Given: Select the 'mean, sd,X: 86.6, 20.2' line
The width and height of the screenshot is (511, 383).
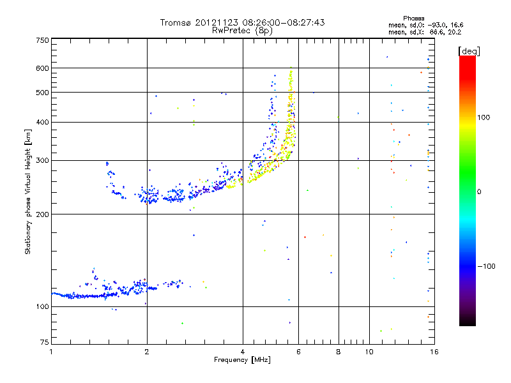Looking at the screenshot, I should pos(425,33).
